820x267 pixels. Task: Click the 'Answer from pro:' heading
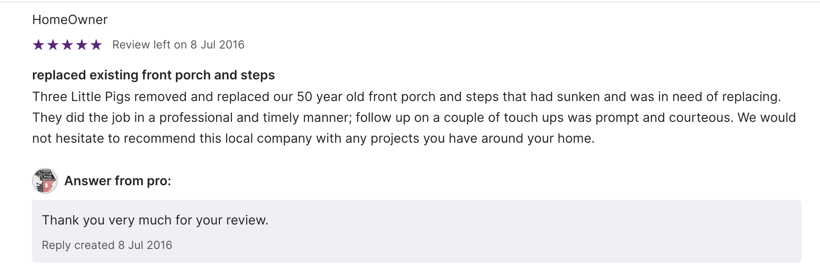[x=117, y=181]
